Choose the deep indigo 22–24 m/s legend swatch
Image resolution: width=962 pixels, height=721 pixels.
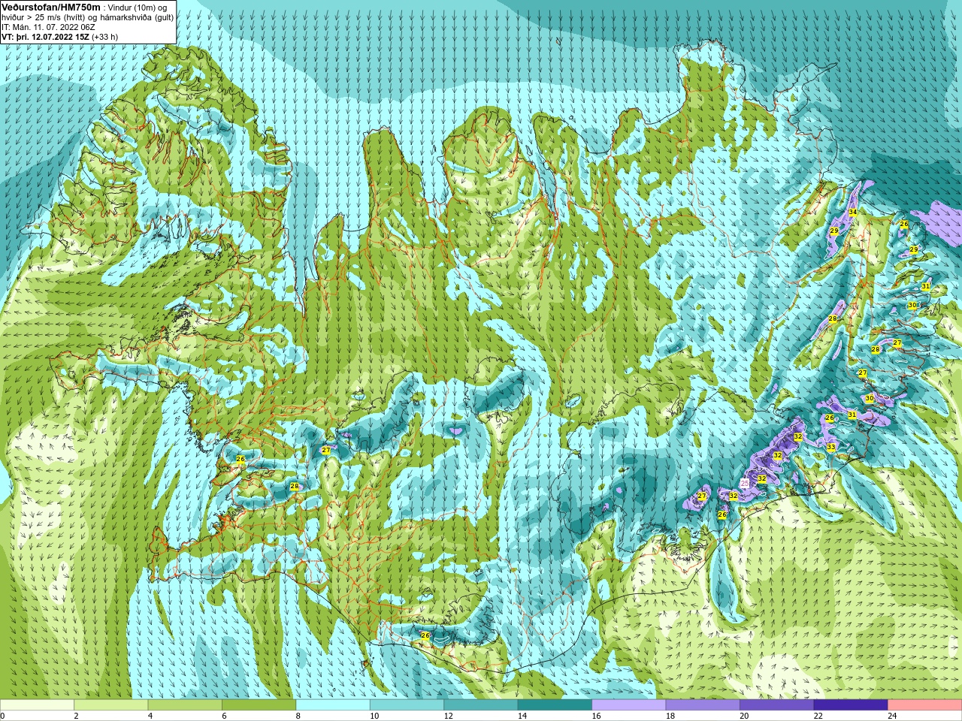pos(851,705)
